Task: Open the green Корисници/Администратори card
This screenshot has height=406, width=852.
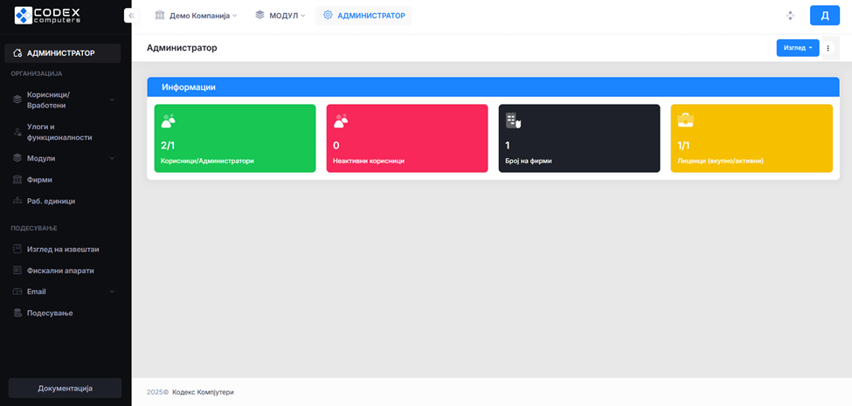Action: click(234, 139)
